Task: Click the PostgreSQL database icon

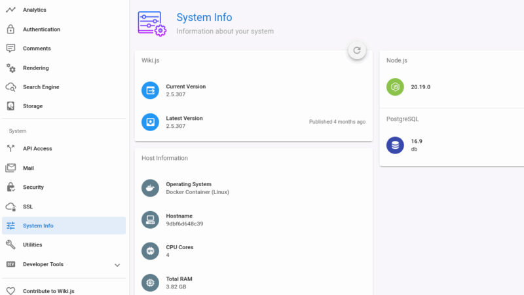Action: coord(395,145)
